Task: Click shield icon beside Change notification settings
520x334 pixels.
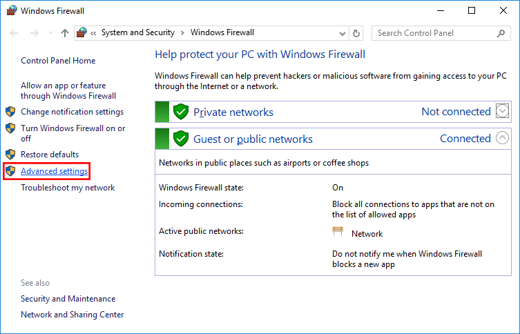Action: (x=10, y=112)
